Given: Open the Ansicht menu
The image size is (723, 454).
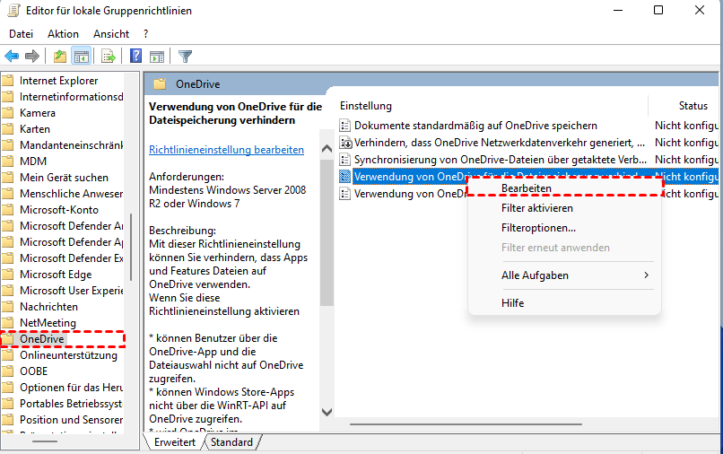Looking at the screenshot, I should (111, 34).
